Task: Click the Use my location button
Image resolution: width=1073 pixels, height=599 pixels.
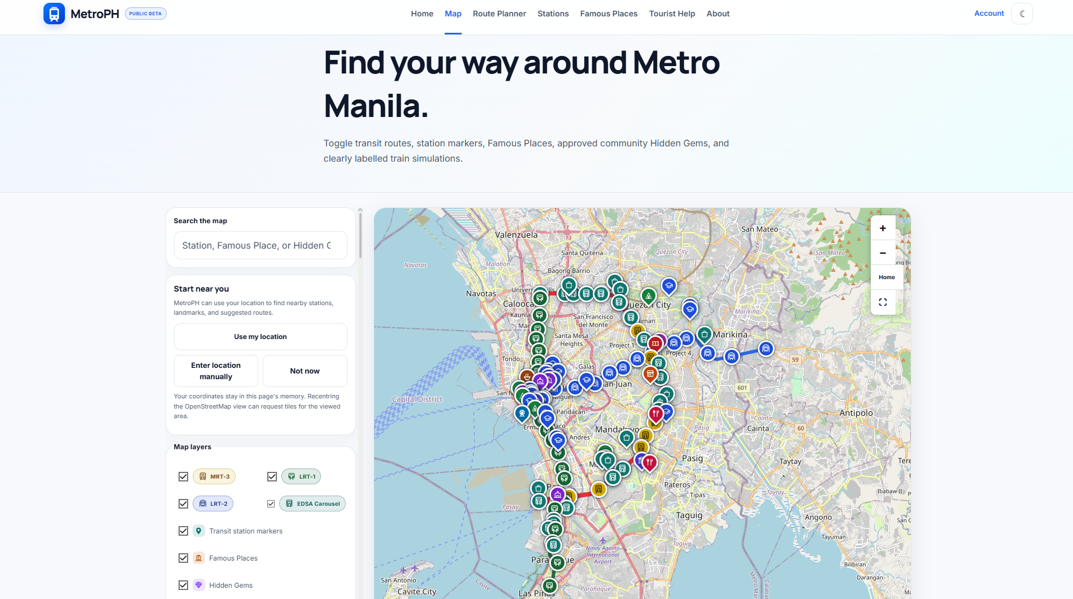Action: tap(260, 337)
